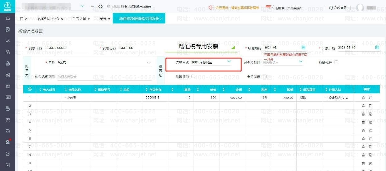Image resolution: width=386 pixels, height=171 pixels.
Task: Click the 13% tax rate cell
Action: (x=258, y=98)
